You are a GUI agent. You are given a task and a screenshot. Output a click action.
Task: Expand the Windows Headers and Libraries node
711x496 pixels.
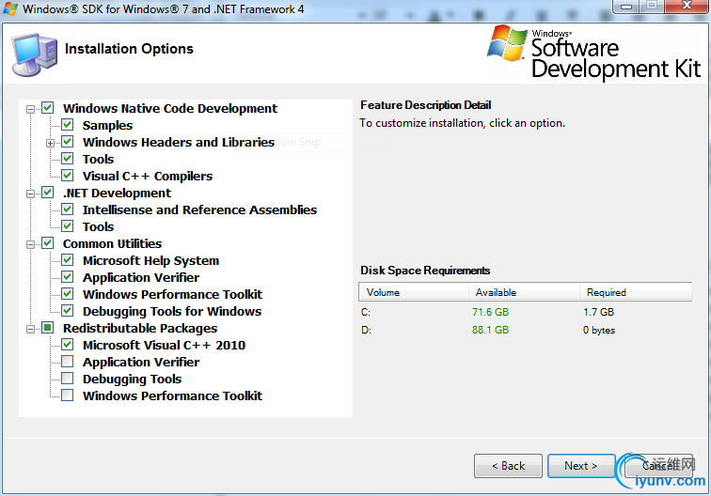click(x=50, y=143)
